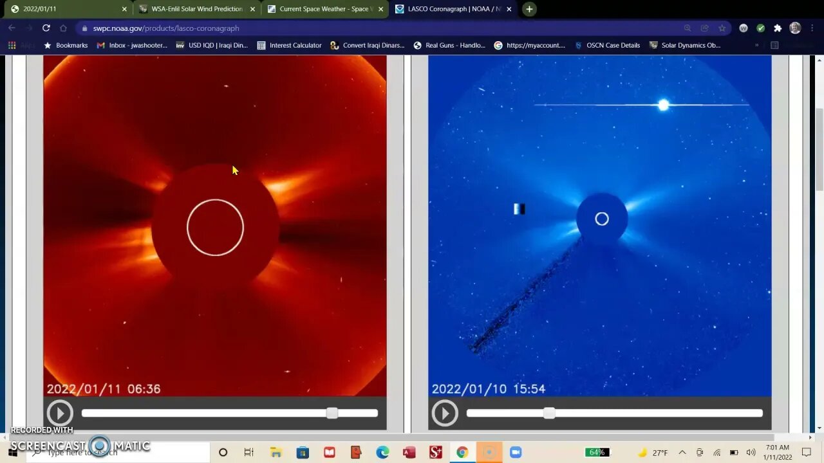The height and width of the screenshot is (463, 824).
Task: Share this page via address bar icon
Action: point(705,28)
